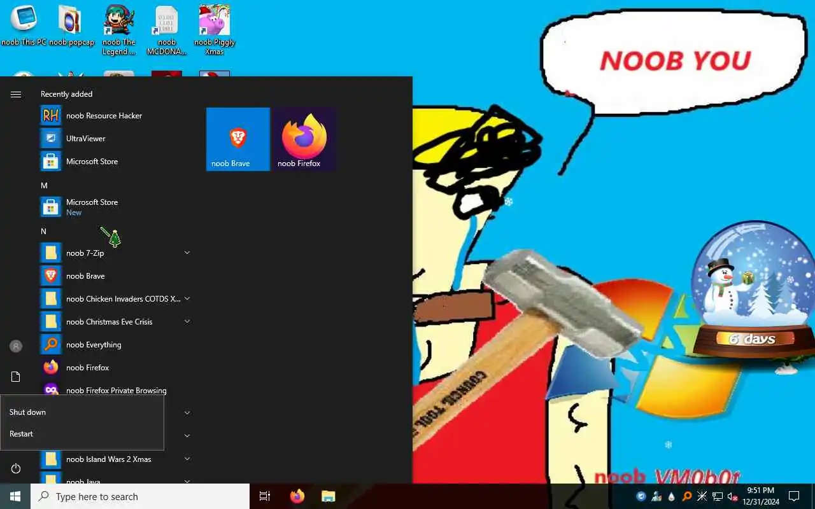Open the network status tray icon

pos(718,496)
